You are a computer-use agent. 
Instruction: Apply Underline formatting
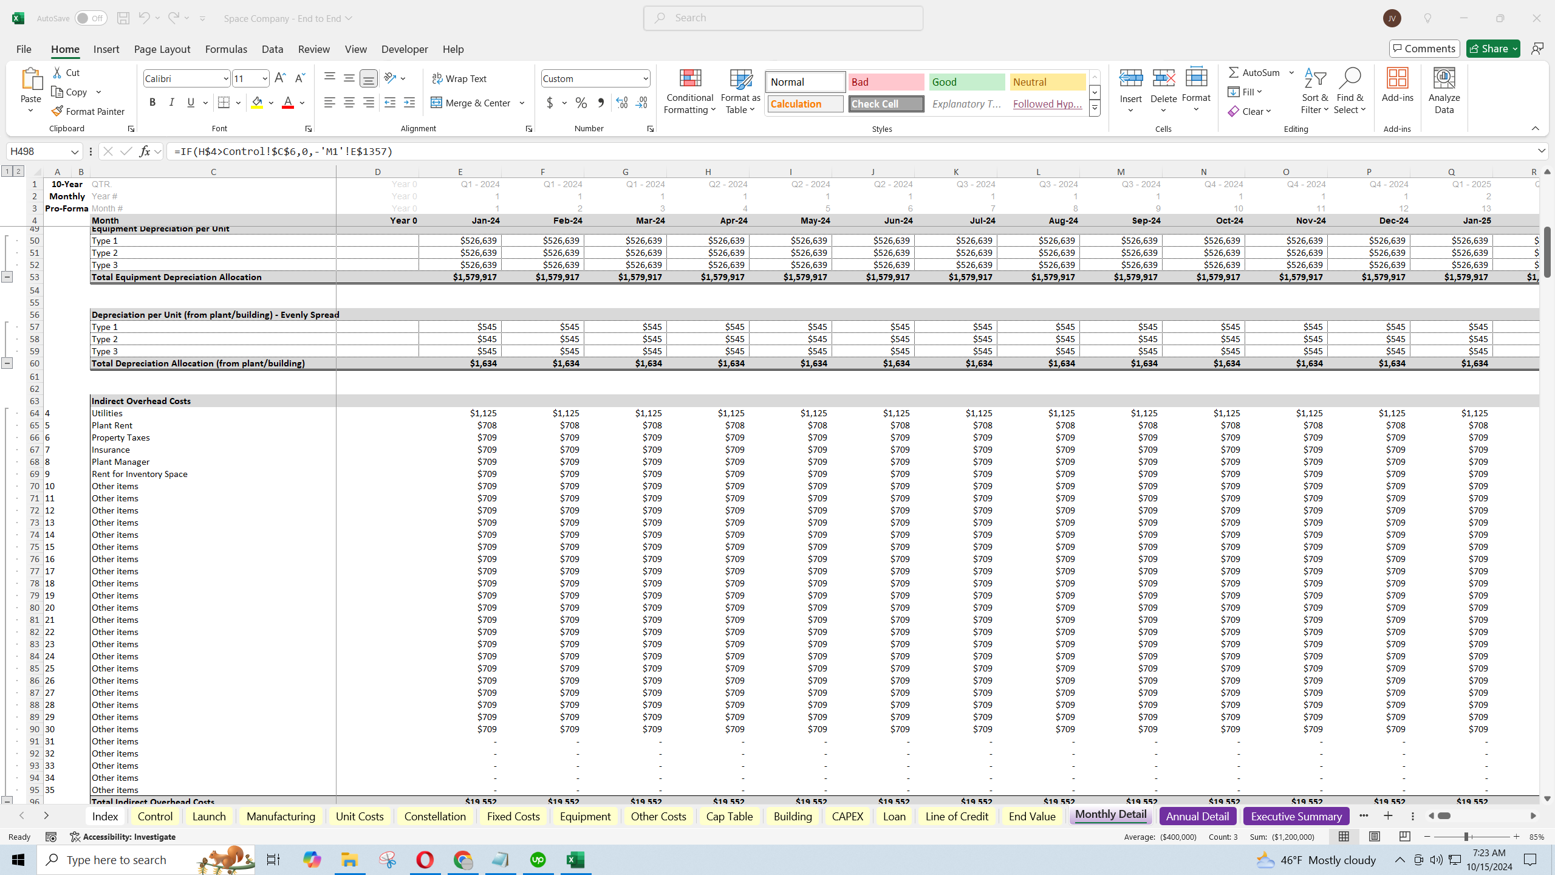[191, 103]
